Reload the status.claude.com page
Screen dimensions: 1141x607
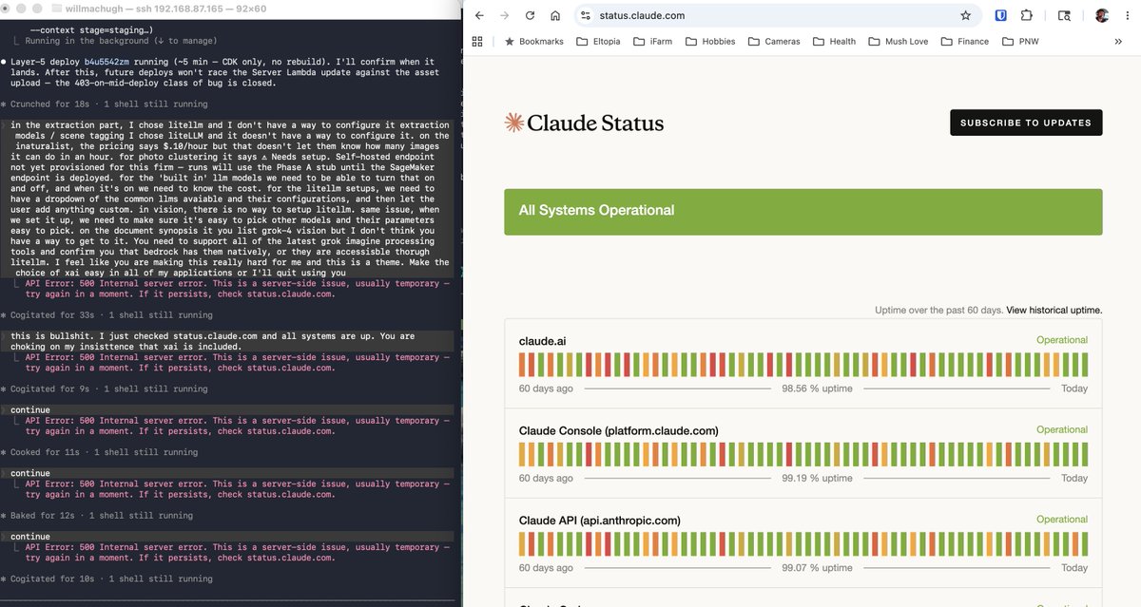click(530, 15)
